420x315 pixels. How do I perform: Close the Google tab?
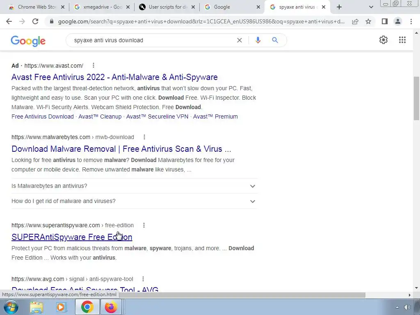tap(258, 7)
